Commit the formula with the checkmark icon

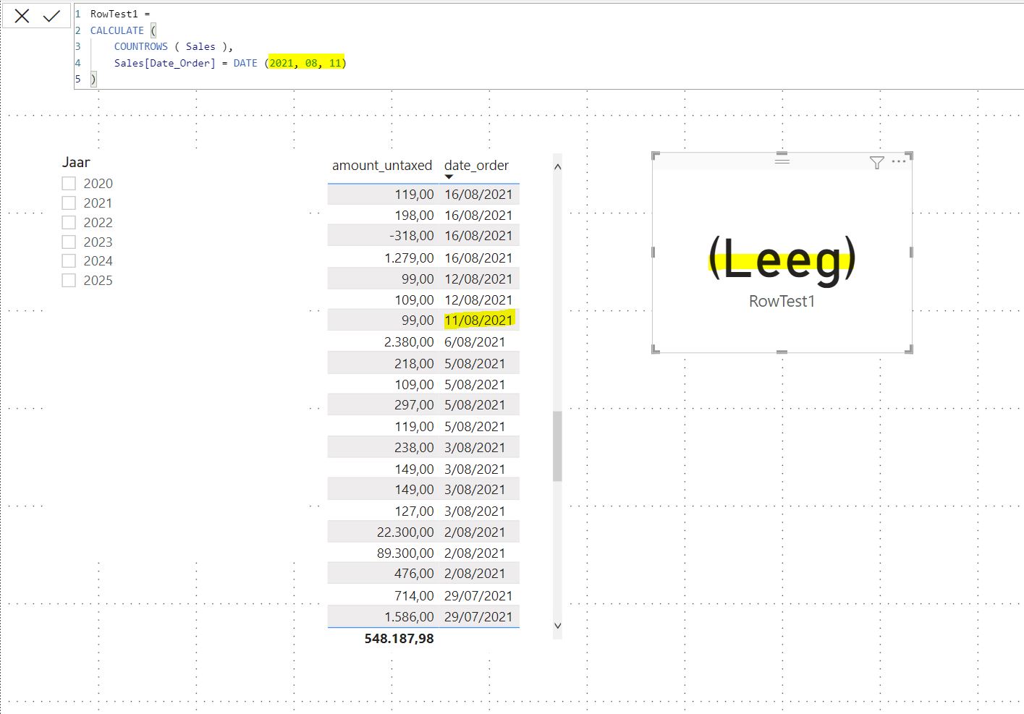pos(51,16)
